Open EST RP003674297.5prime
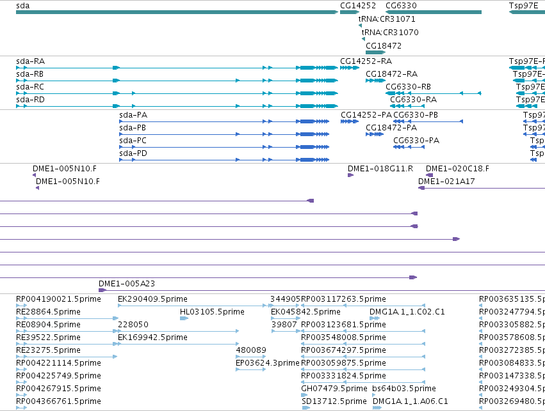This screenshot has width=545, height=411. click(x=363, y=357)
